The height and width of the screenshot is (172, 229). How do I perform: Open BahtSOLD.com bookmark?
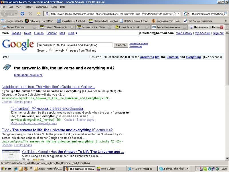(135, 21)
